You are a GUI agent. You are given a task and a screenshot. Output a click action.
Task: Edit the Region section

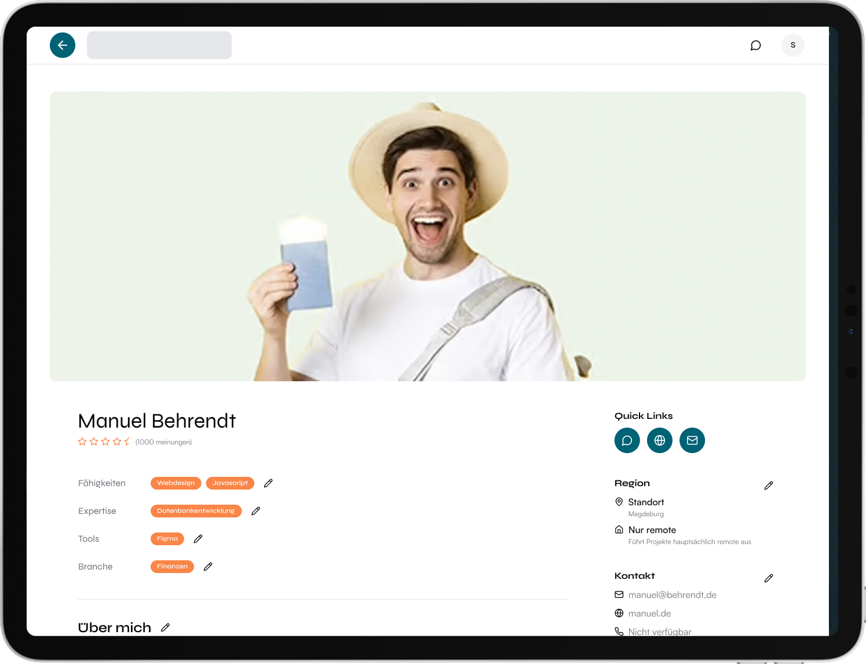(x=768, y=486)
